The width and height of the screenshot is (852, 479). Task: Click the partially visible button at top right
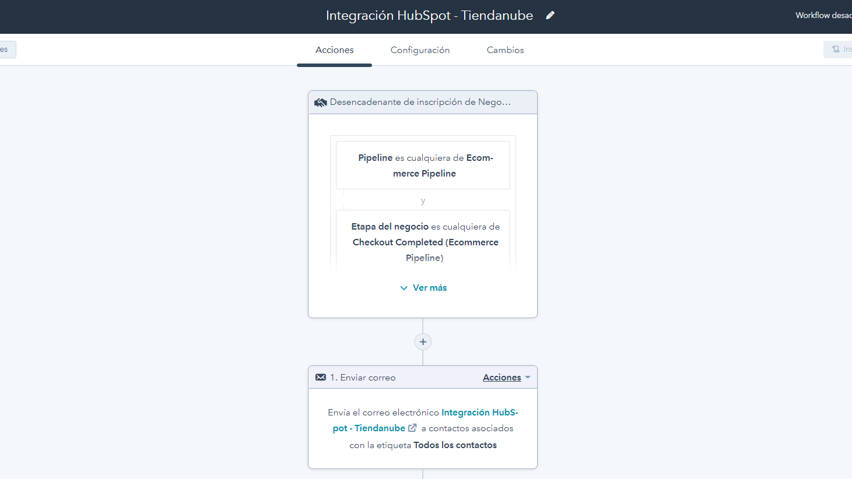pyautogui.click(x=839, y=50)
